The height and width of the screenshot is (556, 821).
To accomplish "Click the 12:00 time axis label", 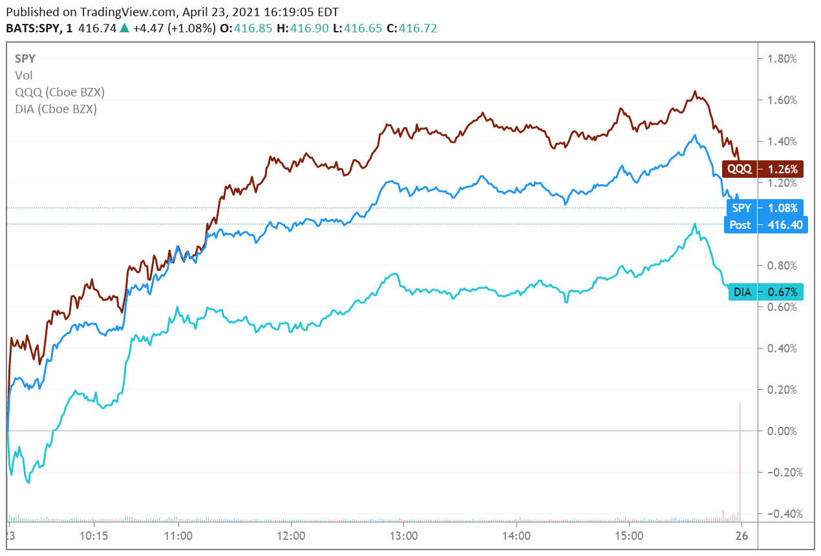I will pyautogui.click(x=290, y=536).
